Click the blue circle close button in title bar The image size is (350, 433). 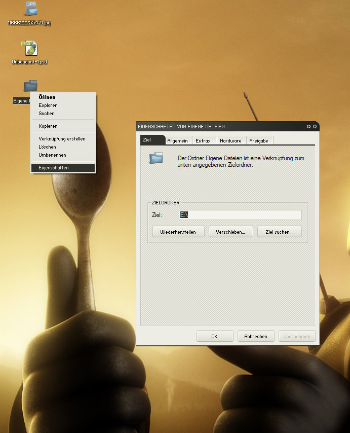315,126
